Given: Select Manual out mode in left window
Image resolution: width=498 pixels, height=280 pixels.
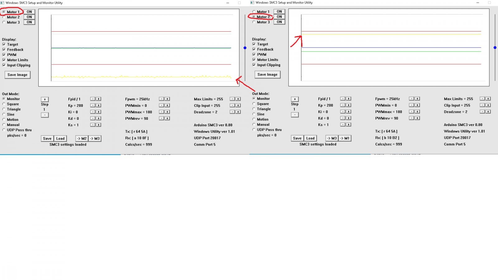Looking at the screenshot, I should tap(4, 125).
